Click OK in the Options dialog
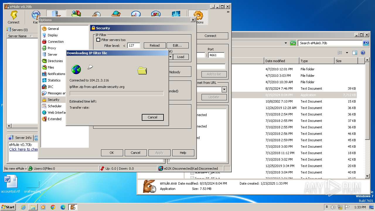Viewport: 375px width, 211px height. point(112,153)
